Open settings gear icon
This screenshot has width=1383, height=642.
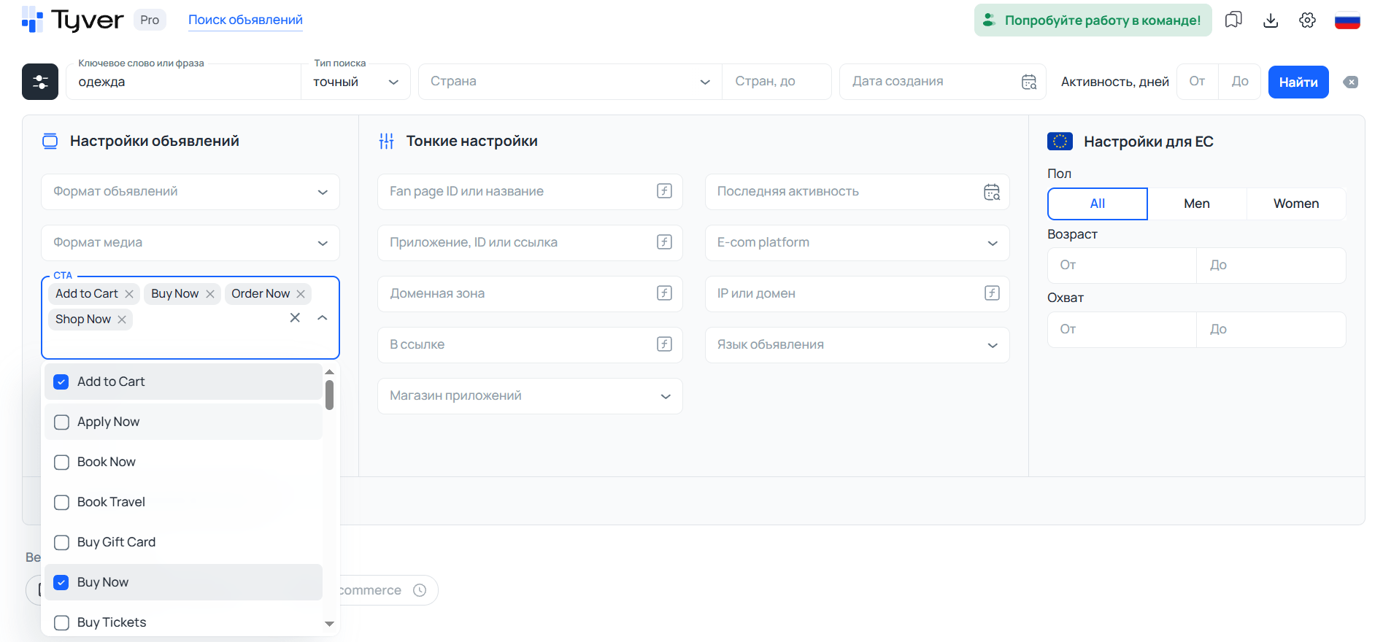tap(1307, 20)
